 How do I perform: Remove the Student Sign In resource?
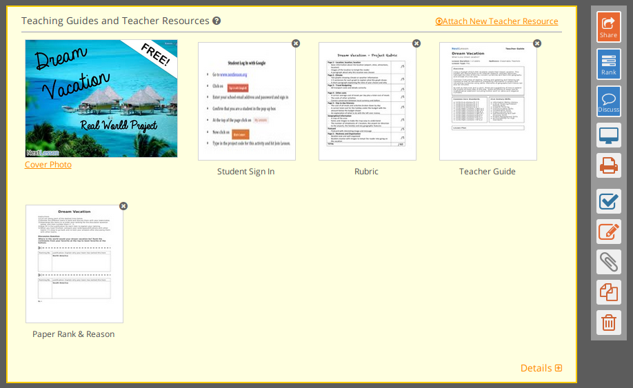click(296, 43)
